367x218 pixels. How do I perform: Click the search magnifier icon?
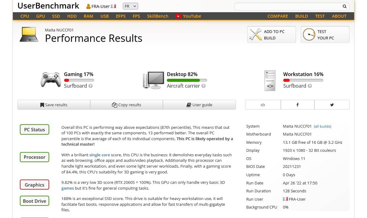(344, 6)
